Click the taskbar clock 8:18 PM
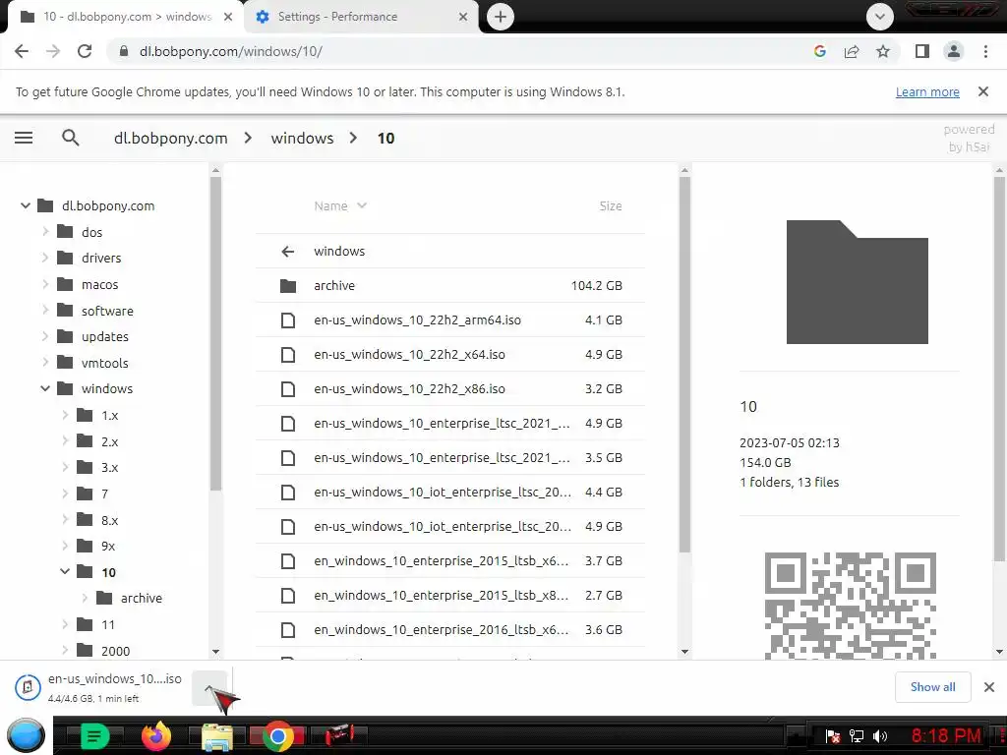This screenshot has height=755, width=1007. point(946,735)
